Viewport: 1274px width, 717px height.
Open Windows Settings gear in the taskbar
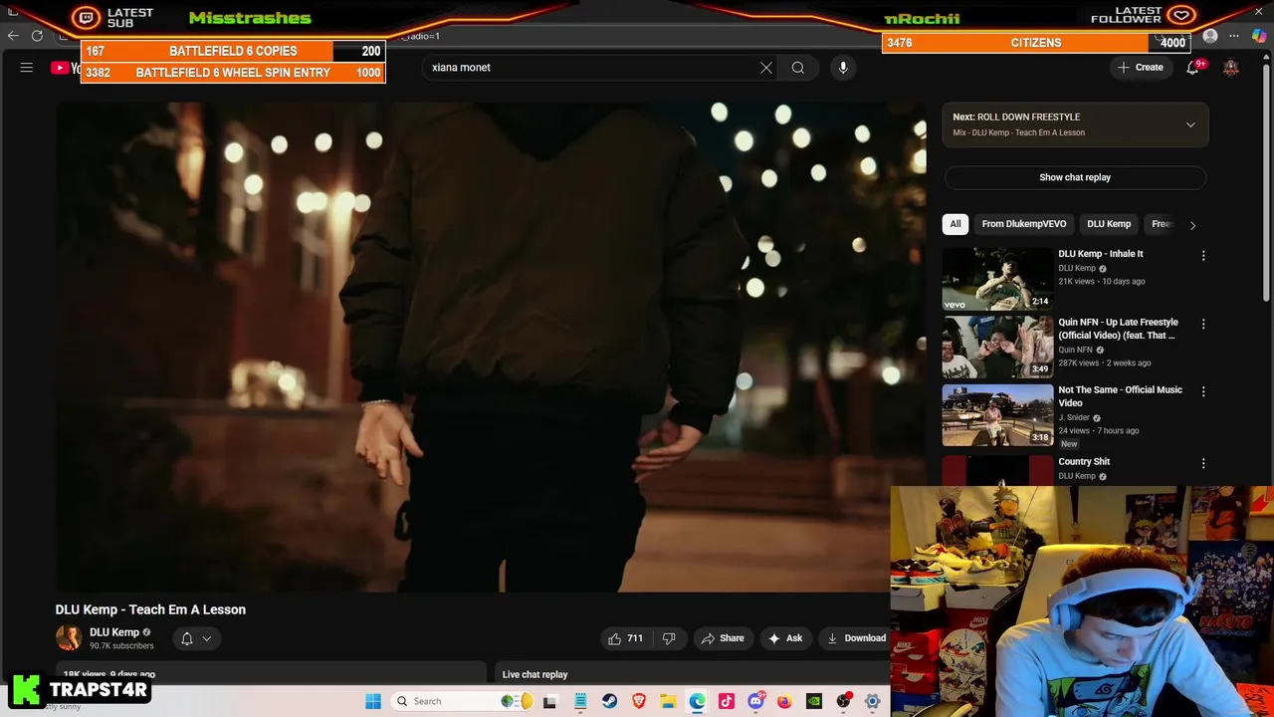[x=872, y=701]
